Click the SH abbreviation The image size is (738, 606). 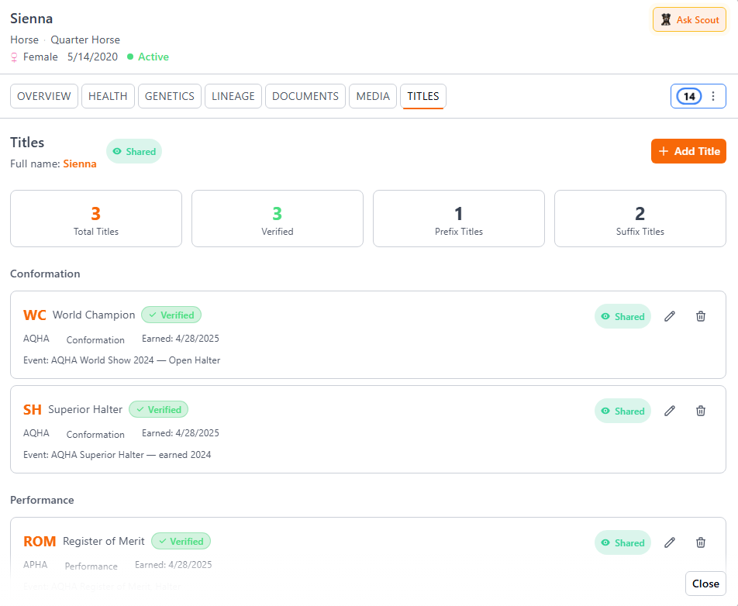(33, 410)
